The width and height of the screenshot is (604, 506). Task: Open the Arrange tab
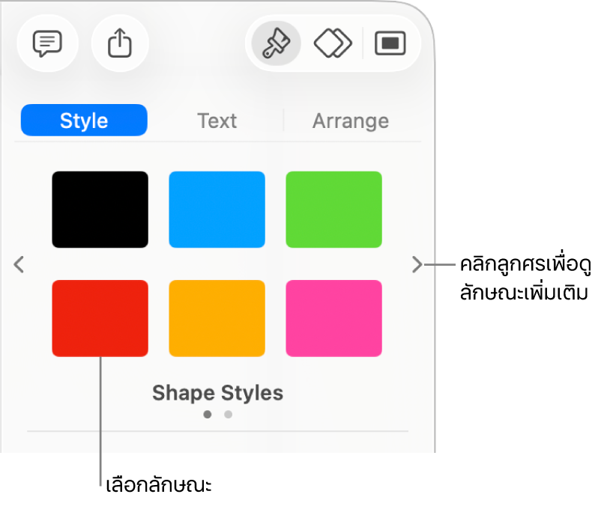[351, 121]
